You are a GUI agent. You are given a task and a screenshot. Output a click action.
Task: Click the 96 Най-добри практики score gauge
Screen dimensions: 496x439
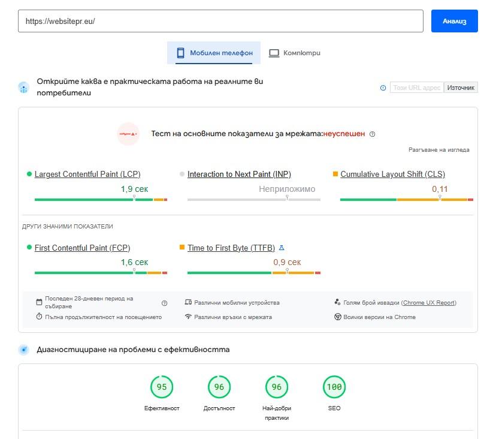pos(277,387)
